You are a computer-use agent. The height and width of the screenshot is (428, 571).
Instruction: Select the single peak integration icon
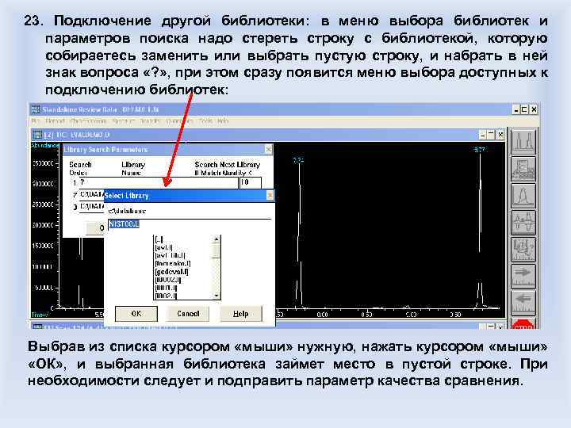pyautogui.click(x=523, y=196)
